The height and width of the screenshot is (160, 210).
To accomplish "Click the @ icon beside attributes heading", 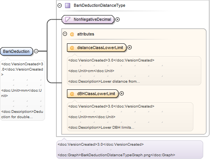I will click(72, 34).
